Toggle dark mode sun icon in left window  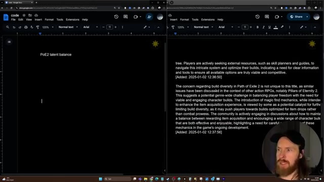tap(155, 44)
